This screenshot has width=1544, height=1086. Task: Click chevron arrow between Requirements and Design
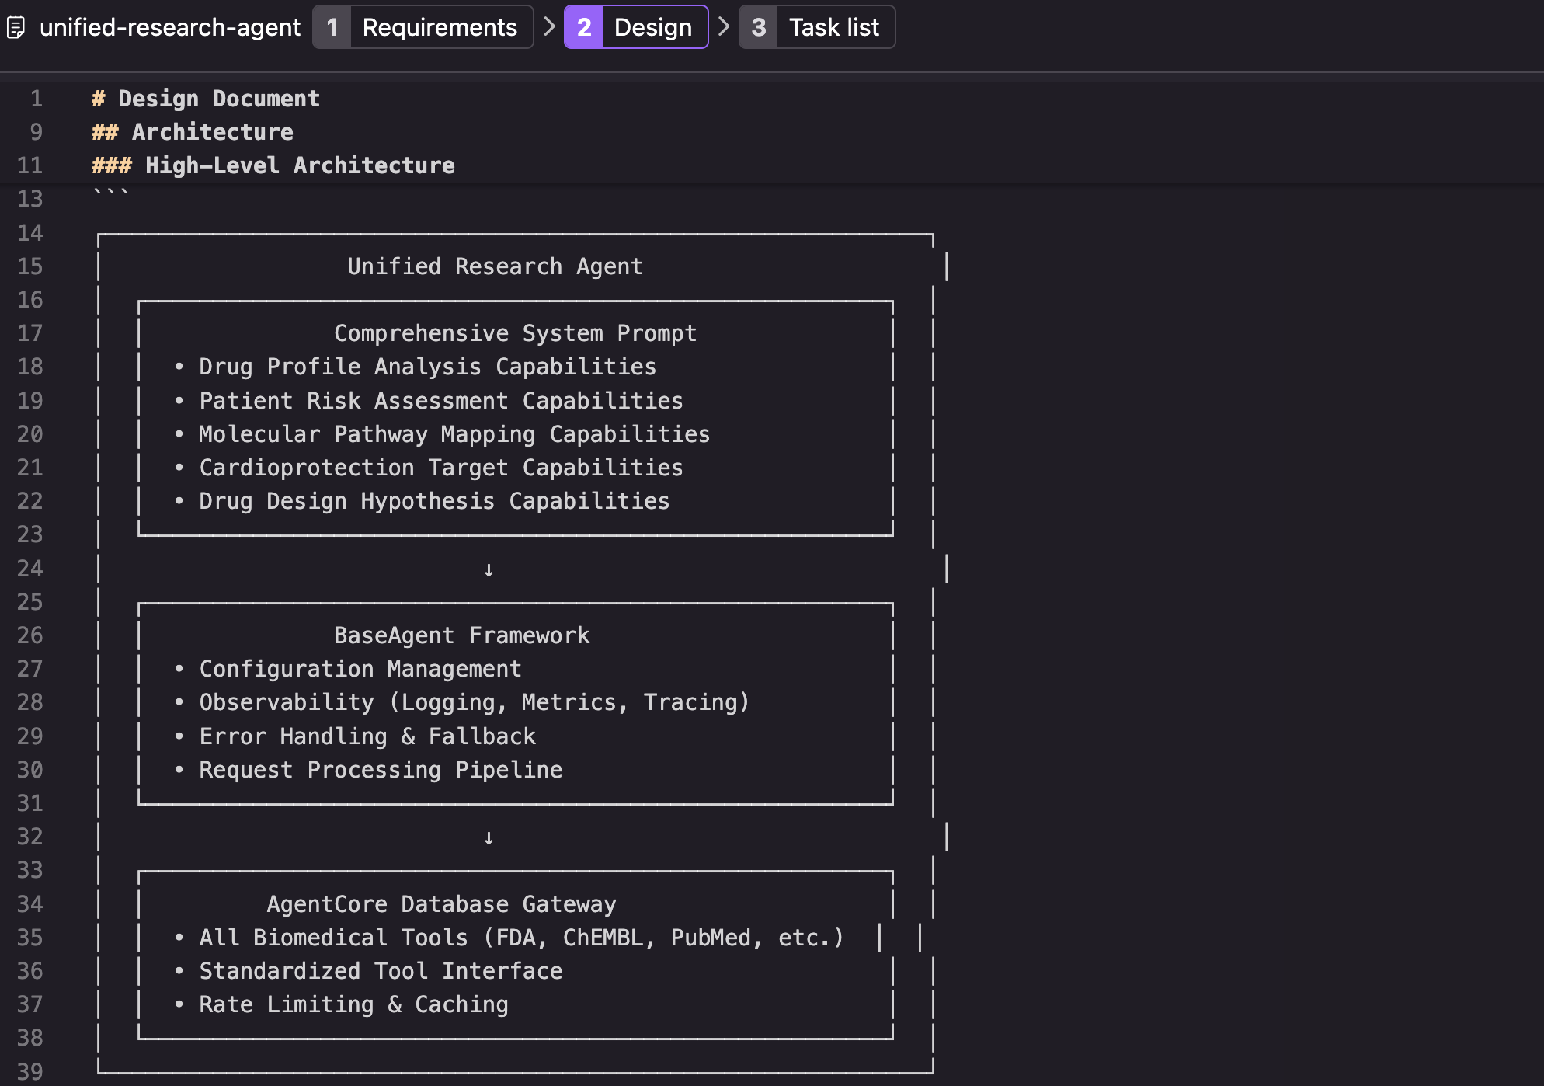pos(549,27)
